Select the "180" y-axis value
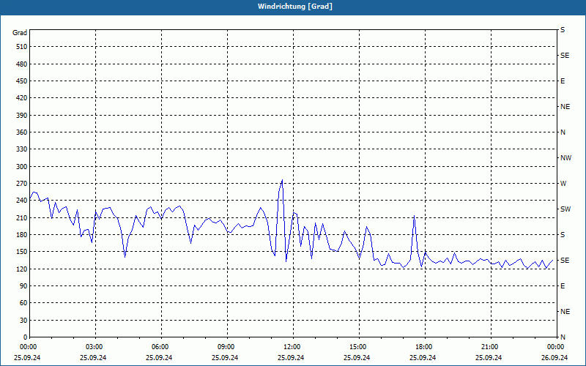 point(22,235)
